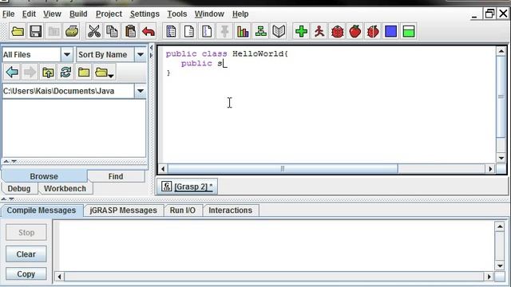The image size is (511, 287).
Task: Click the Print icon in the toolbar
Action: [72, 32]
